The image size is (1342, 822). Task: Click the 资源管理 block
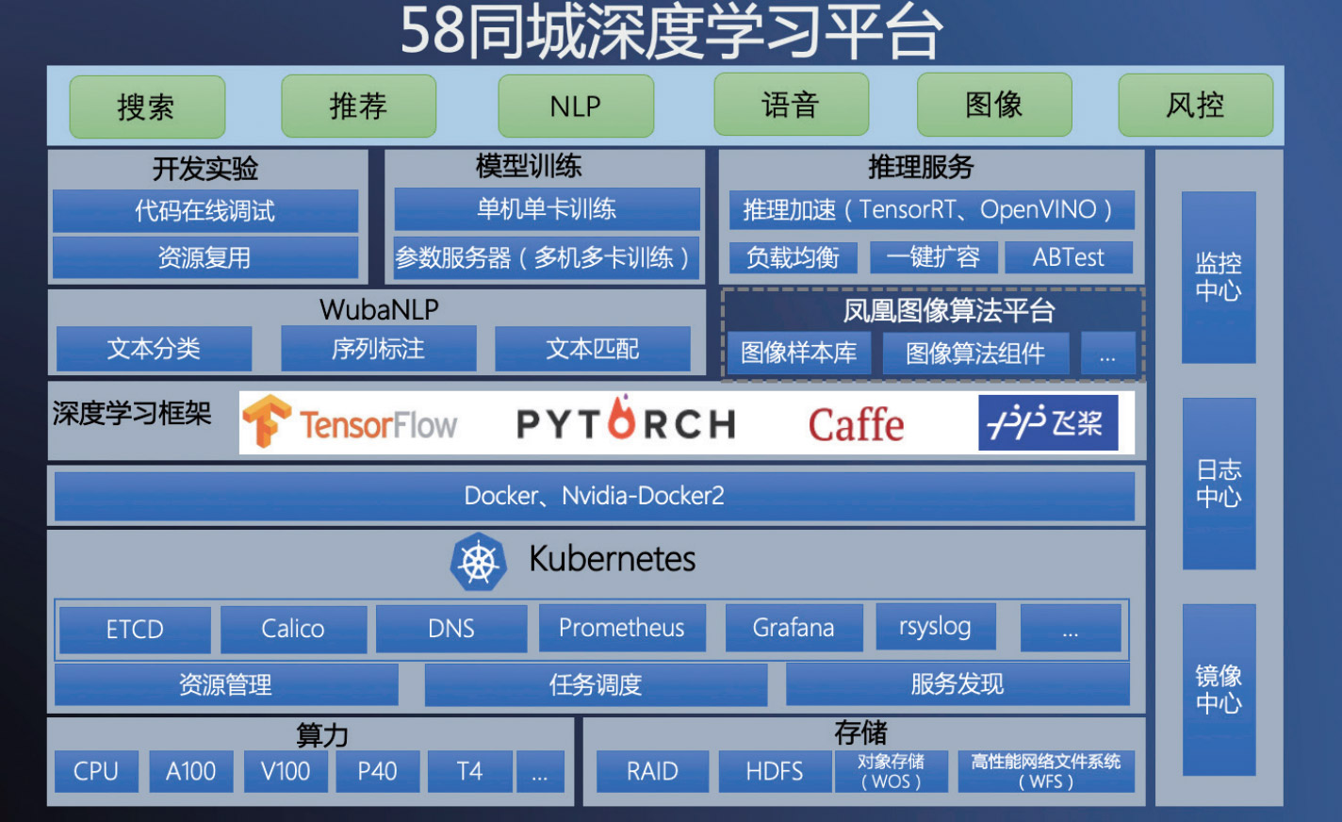(226, 684)
